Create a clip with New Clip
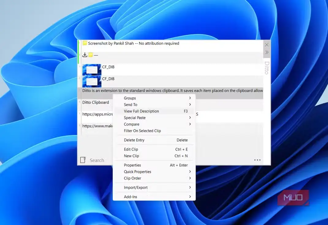The width and height of the screenshot is (328, 225). (x=154, y=156)
